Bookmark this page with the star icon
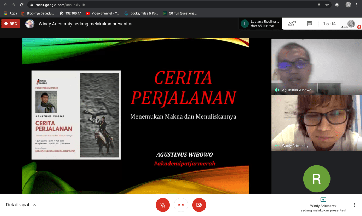Image resolution: width=362 pixels, height=216 pixels. point(327,5)
